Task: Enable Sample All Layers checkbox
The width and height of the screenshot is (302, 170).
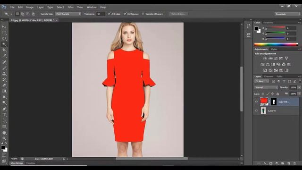Action: [x=143, y=14]
